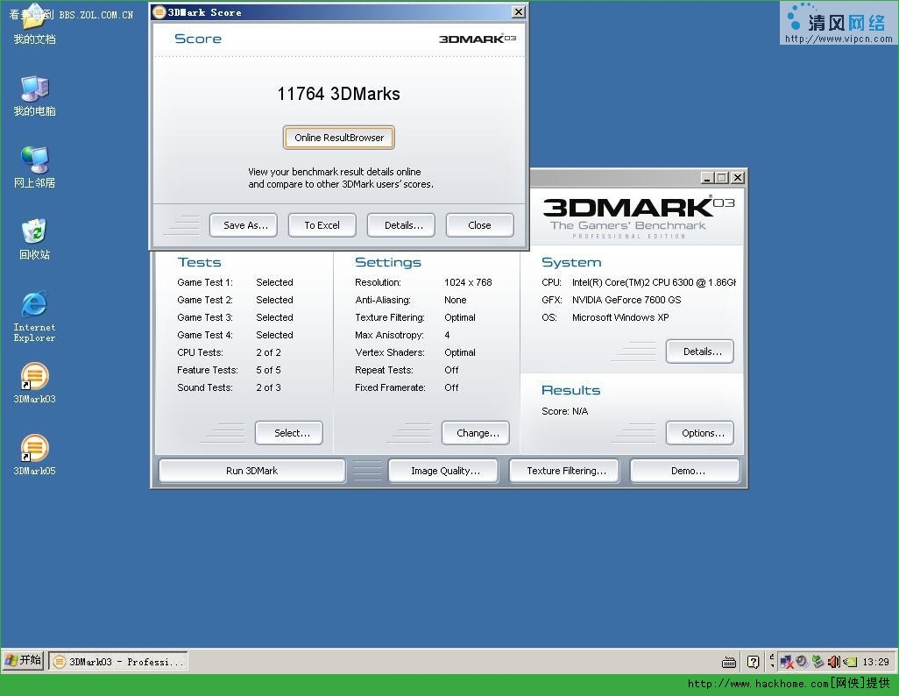Click the disconnected network tray icon
Screen dimensions: 899x696
(787, 662)
